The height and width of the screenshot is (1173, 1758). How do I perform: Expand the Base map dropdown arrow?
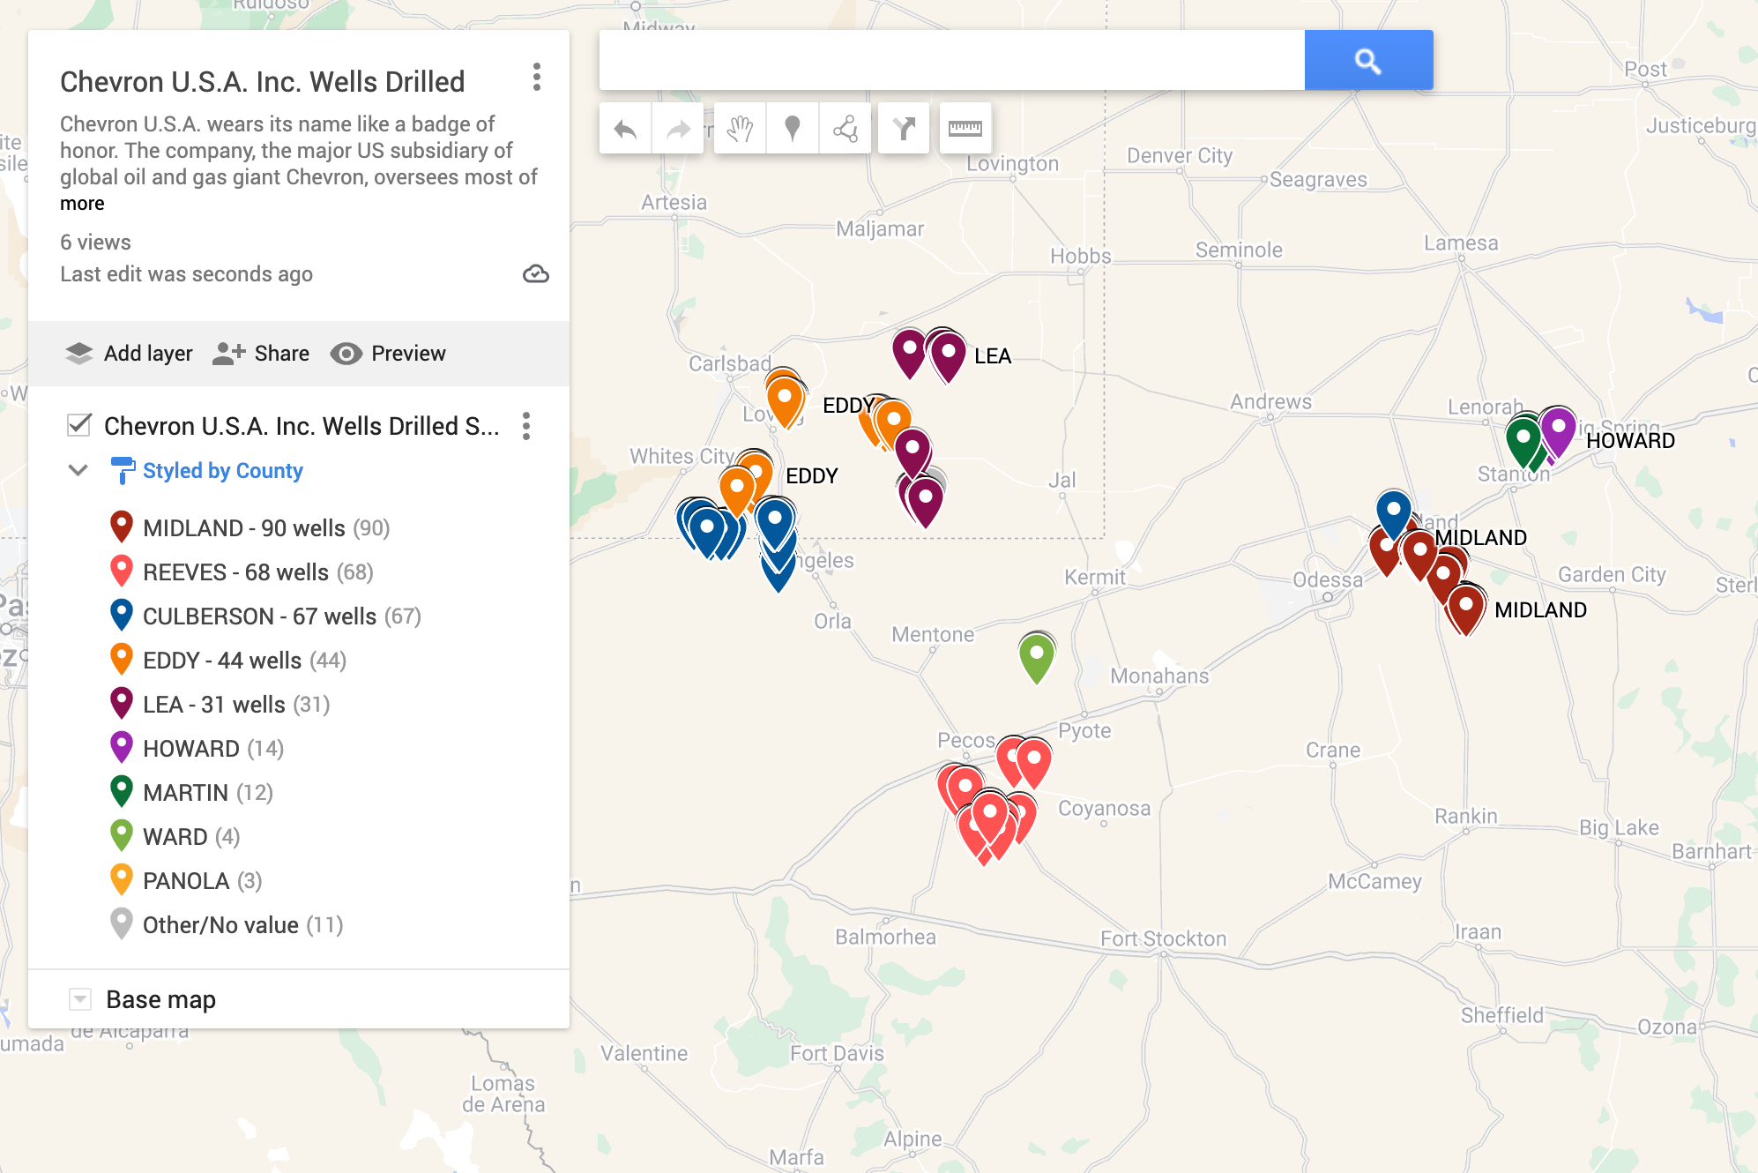click(x=80, y=999)
